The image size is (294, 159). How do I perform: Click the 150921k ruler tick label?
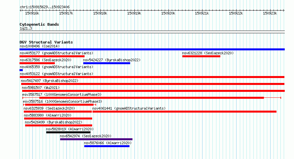tap(202, 13)
